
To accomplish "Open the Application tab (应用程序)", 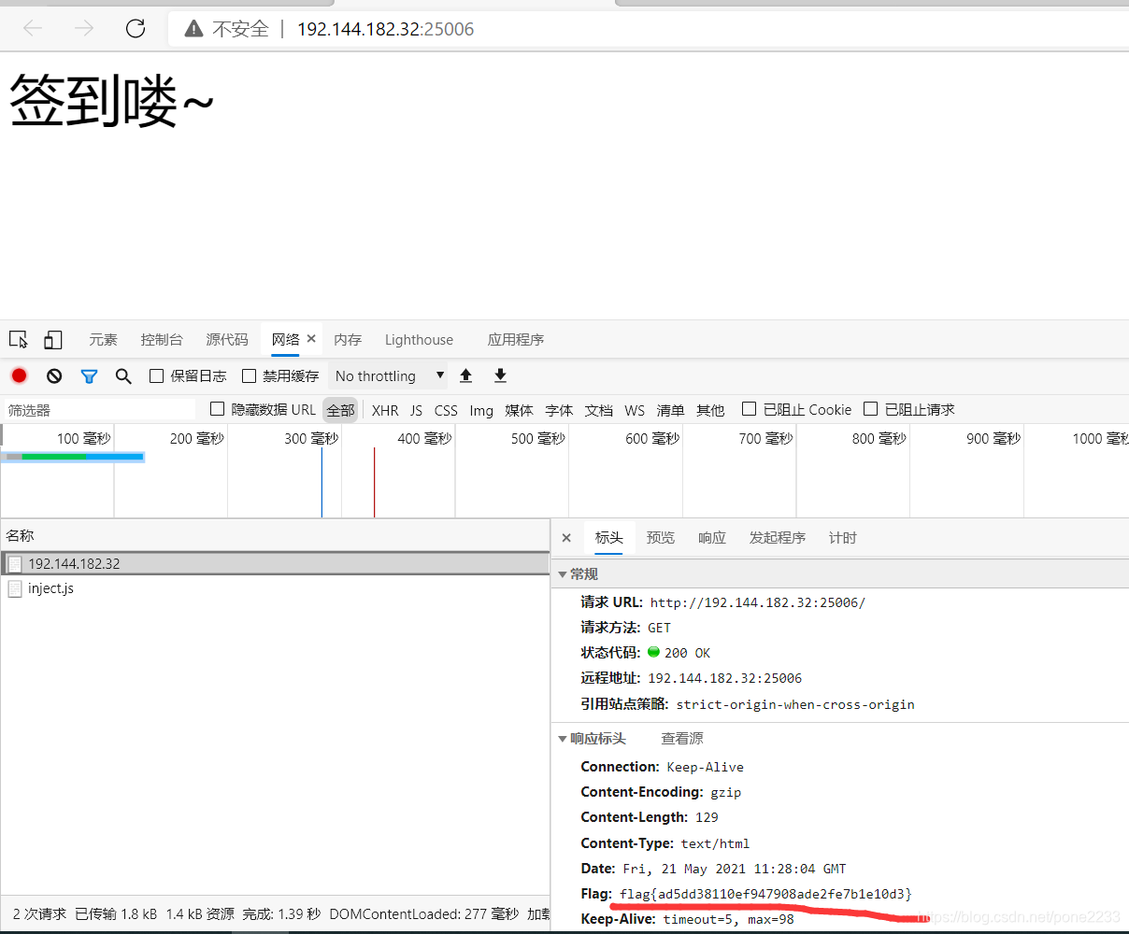I will tap(516, 340).
